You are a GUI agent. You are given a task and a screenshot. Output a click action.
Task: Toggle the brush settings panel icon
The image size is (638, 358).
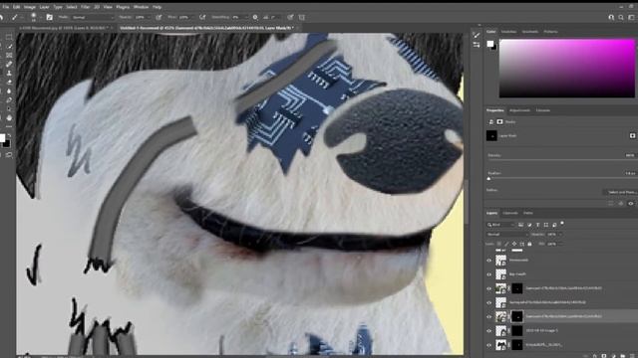tap(49, 17)
